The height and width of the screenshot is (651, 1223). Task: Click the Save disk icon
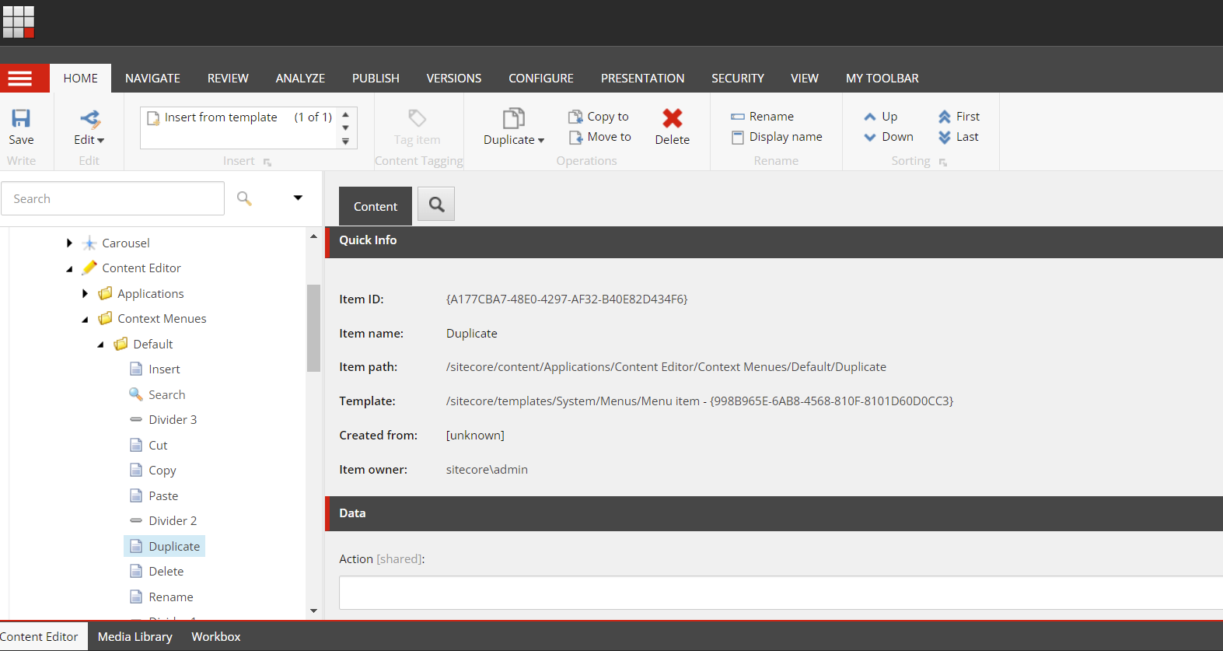(x=21, y=118)
